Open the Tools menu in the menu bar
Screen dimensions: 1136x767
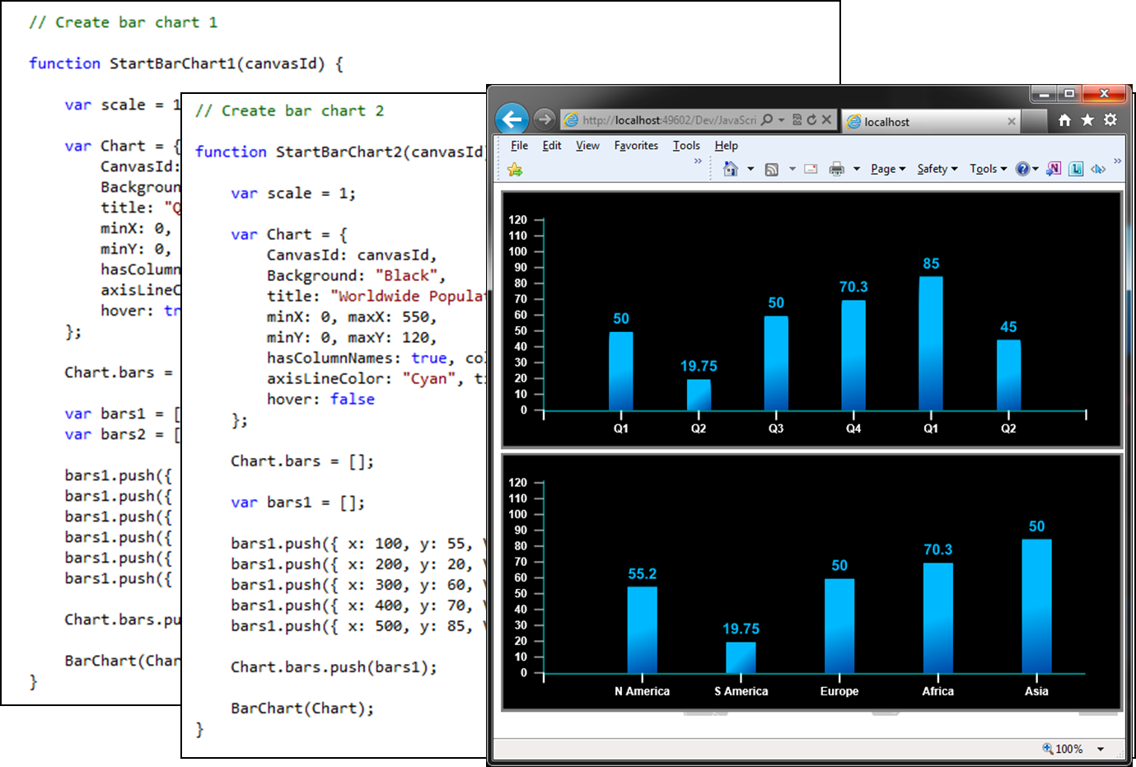tap(686, 146)
